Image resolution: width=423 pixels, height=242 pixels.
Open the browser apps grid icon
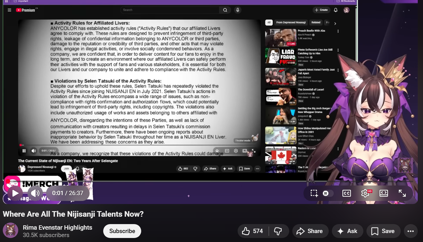coord(6,1)
